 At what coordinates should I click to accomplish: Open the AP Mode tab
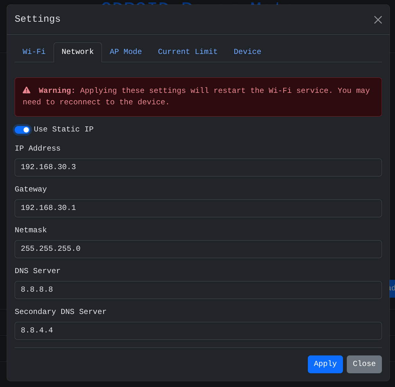click(125, 52)
